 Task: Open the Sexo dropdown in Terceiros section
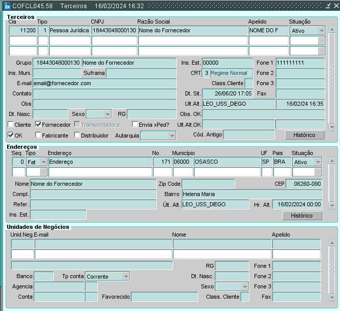107,114
